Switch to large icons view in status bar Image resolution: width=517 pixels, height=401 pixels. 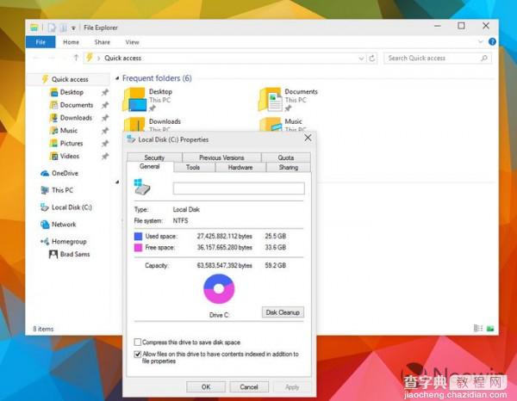coord(490,328)
